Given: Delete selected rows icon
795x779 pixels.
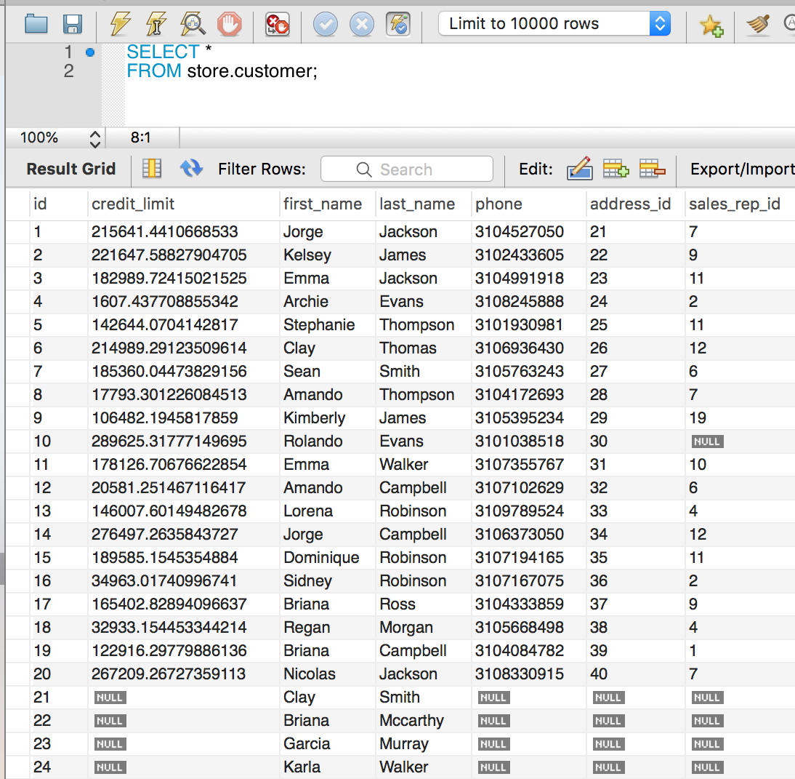Looking at the screenshot, I should tap(652, 169).
